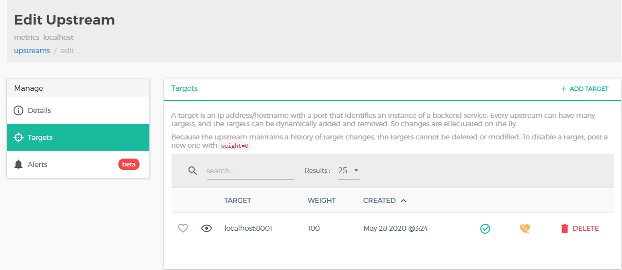
Task: Click the red trash DELETE button
Action: pos(580,228)
